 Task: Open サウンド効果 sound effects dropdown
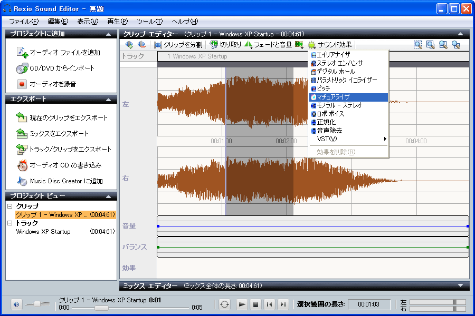tap(329, 45)
